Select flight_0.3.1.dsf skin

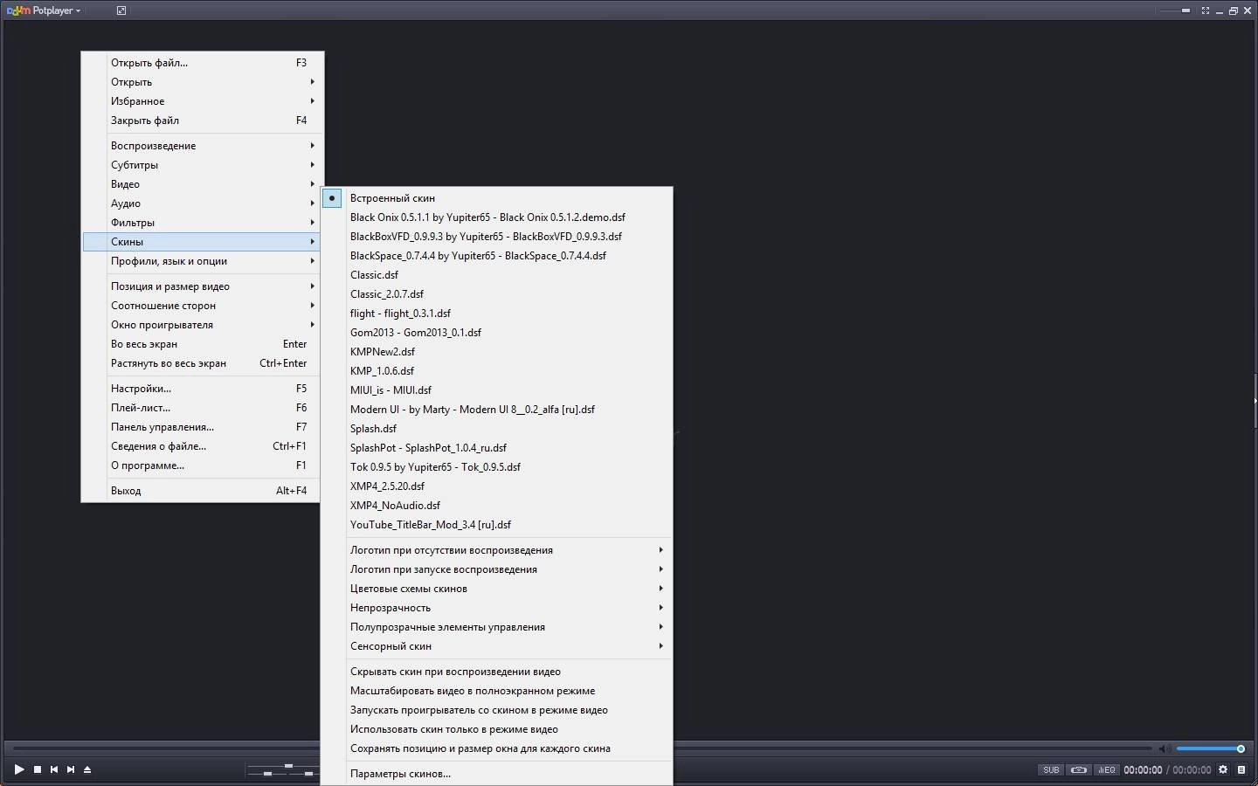(497, 314)
